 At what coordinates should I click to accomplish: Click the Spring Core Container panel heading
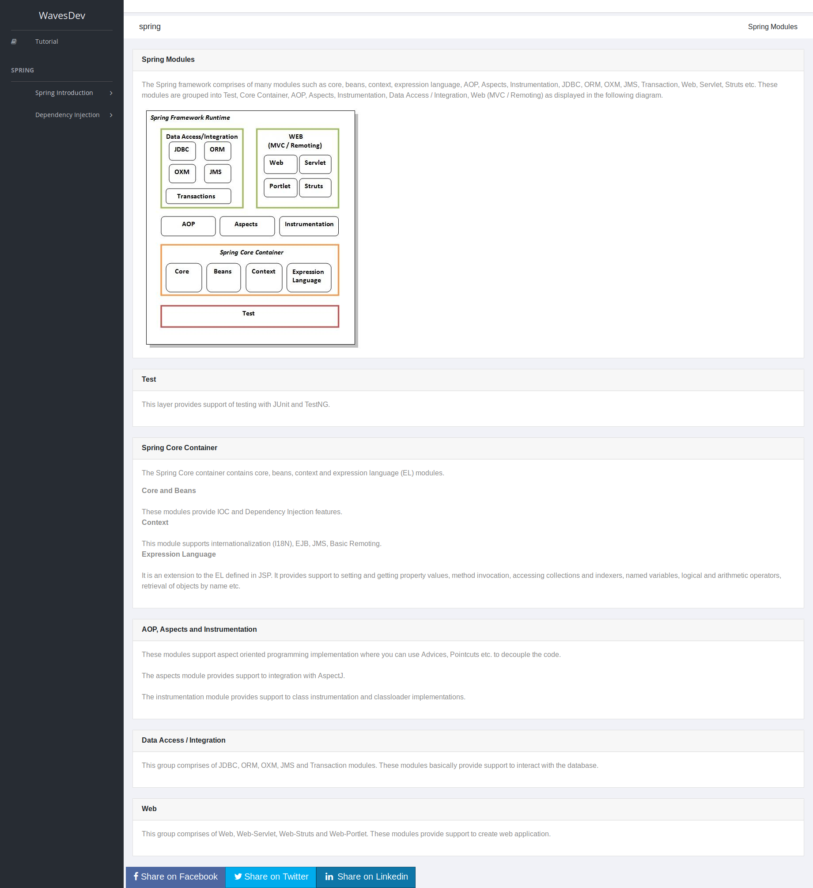[x=179, y=448]
